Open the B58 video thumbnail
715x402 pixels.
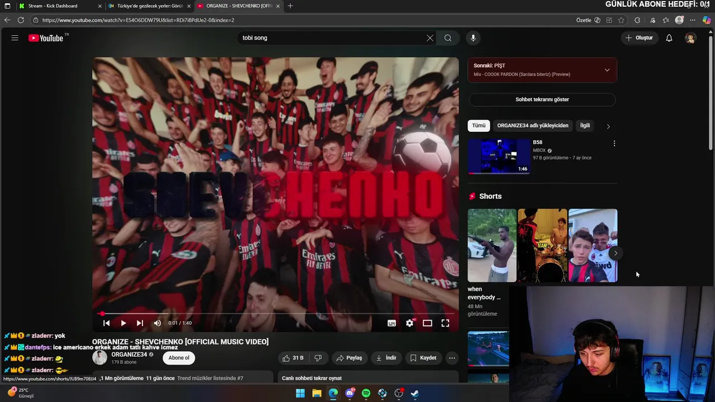[499, 156]
